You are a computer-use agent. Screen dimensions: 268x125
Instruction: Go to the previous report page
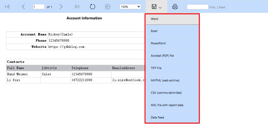[x=23, y=7]
